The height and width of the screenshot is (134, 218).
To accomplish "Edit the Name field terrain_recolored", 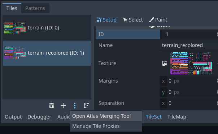I will click(189, 45).
